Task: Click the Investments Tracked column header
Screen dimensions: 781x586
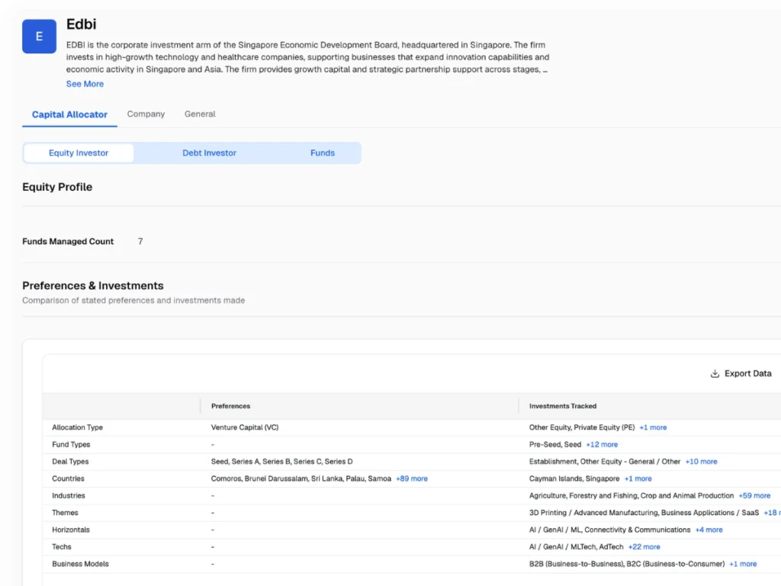Action: tap(563, 406)
